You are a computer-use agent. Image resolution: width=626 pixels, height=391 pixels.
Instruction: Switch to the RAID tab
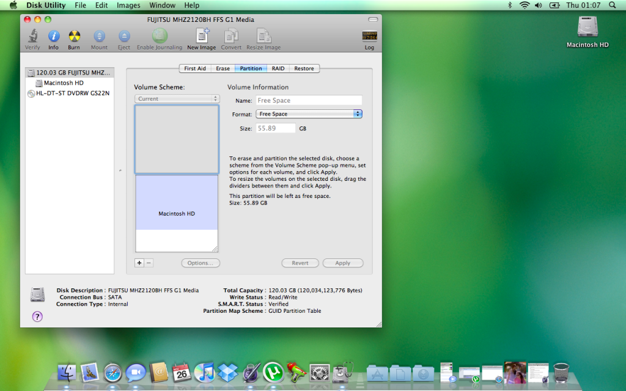[x=278, y=68]
